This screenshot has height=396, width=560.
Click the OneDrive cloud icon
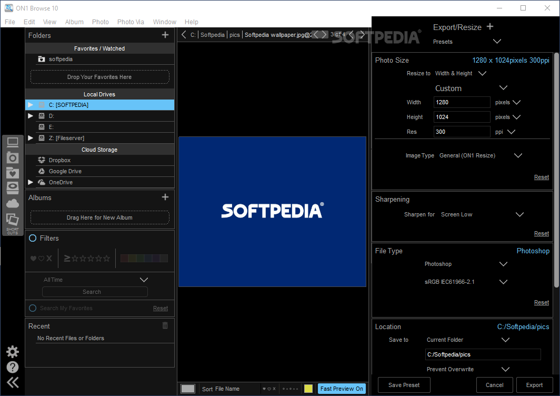[42, 182]
